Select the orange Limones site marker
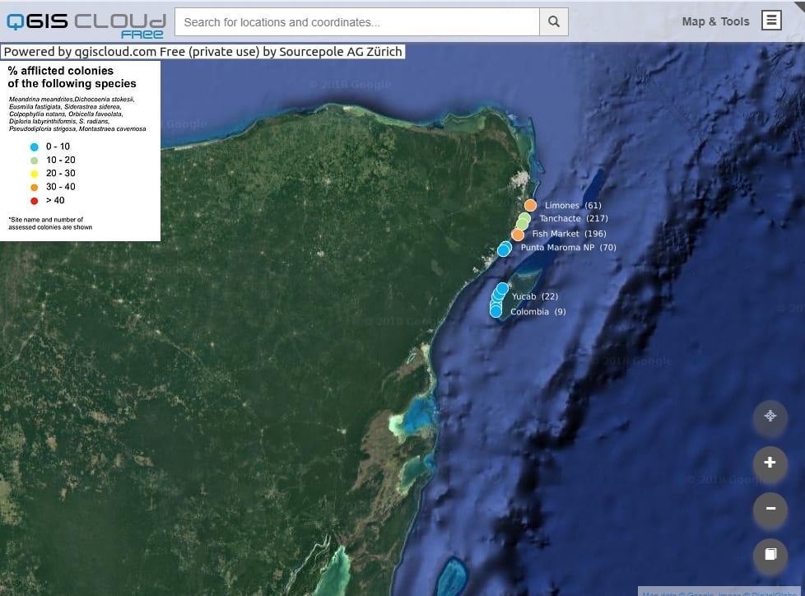Image resolution: width=805 pixels, height=596 pixels. pos(530,205)
